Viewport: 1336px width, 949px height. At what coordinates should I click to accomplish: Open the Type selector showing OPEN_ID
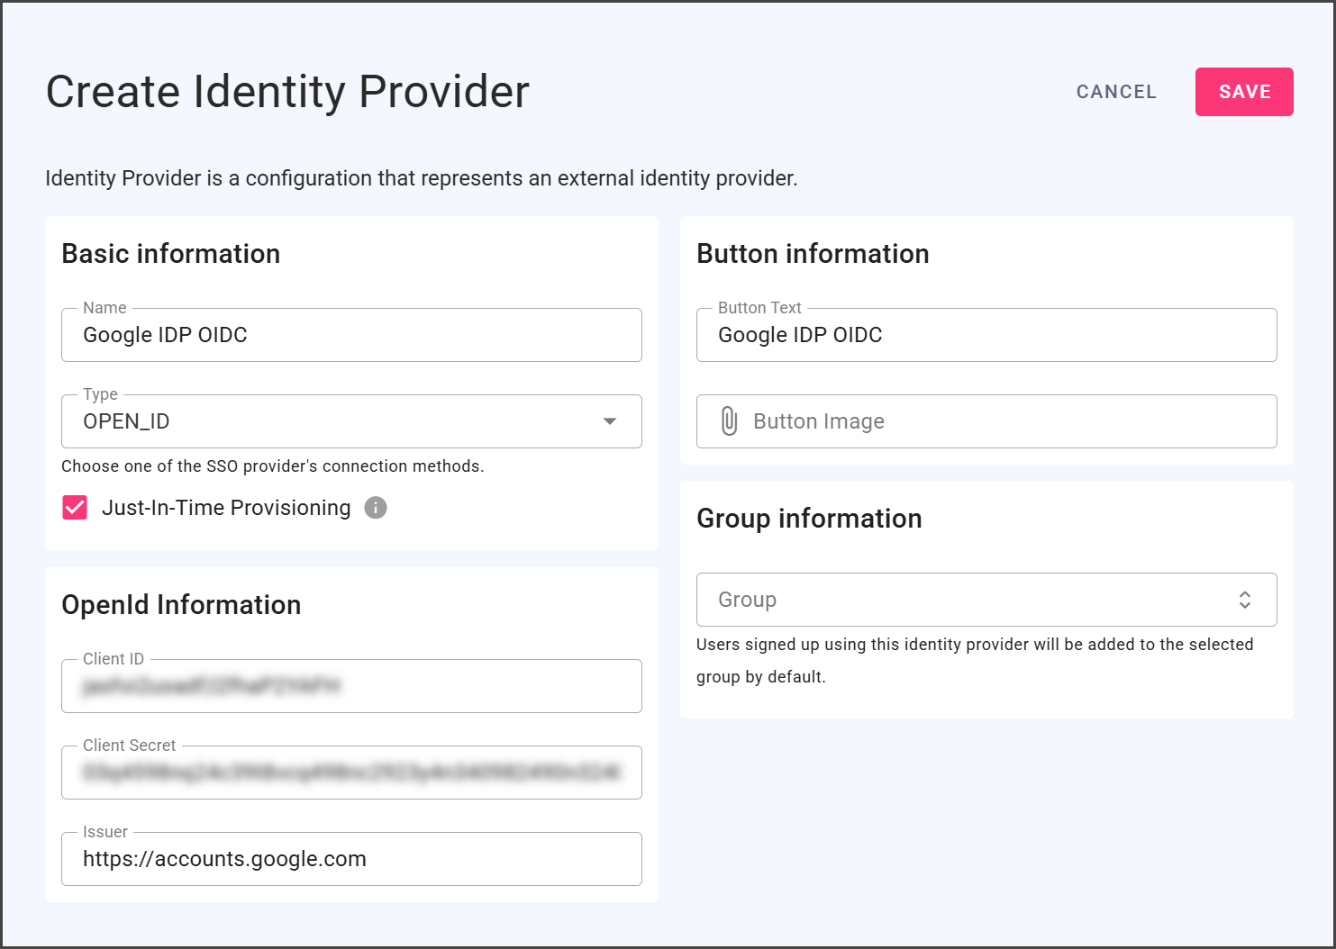pos(333,421)
